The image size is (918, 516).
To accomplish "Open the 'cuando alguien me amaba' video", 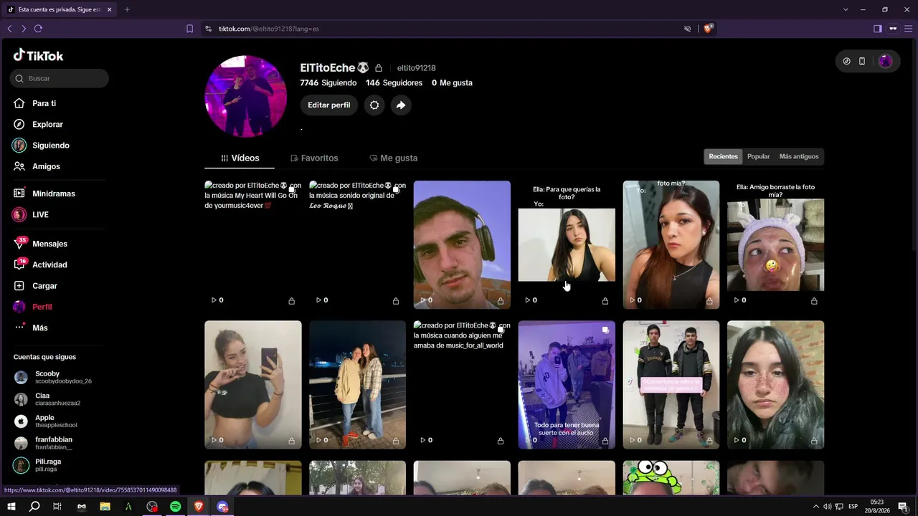I will pos(462,385).
